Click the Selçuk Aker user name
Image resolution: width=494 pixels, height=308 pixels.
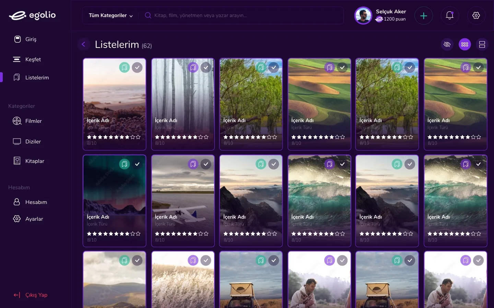coord(391,12)
